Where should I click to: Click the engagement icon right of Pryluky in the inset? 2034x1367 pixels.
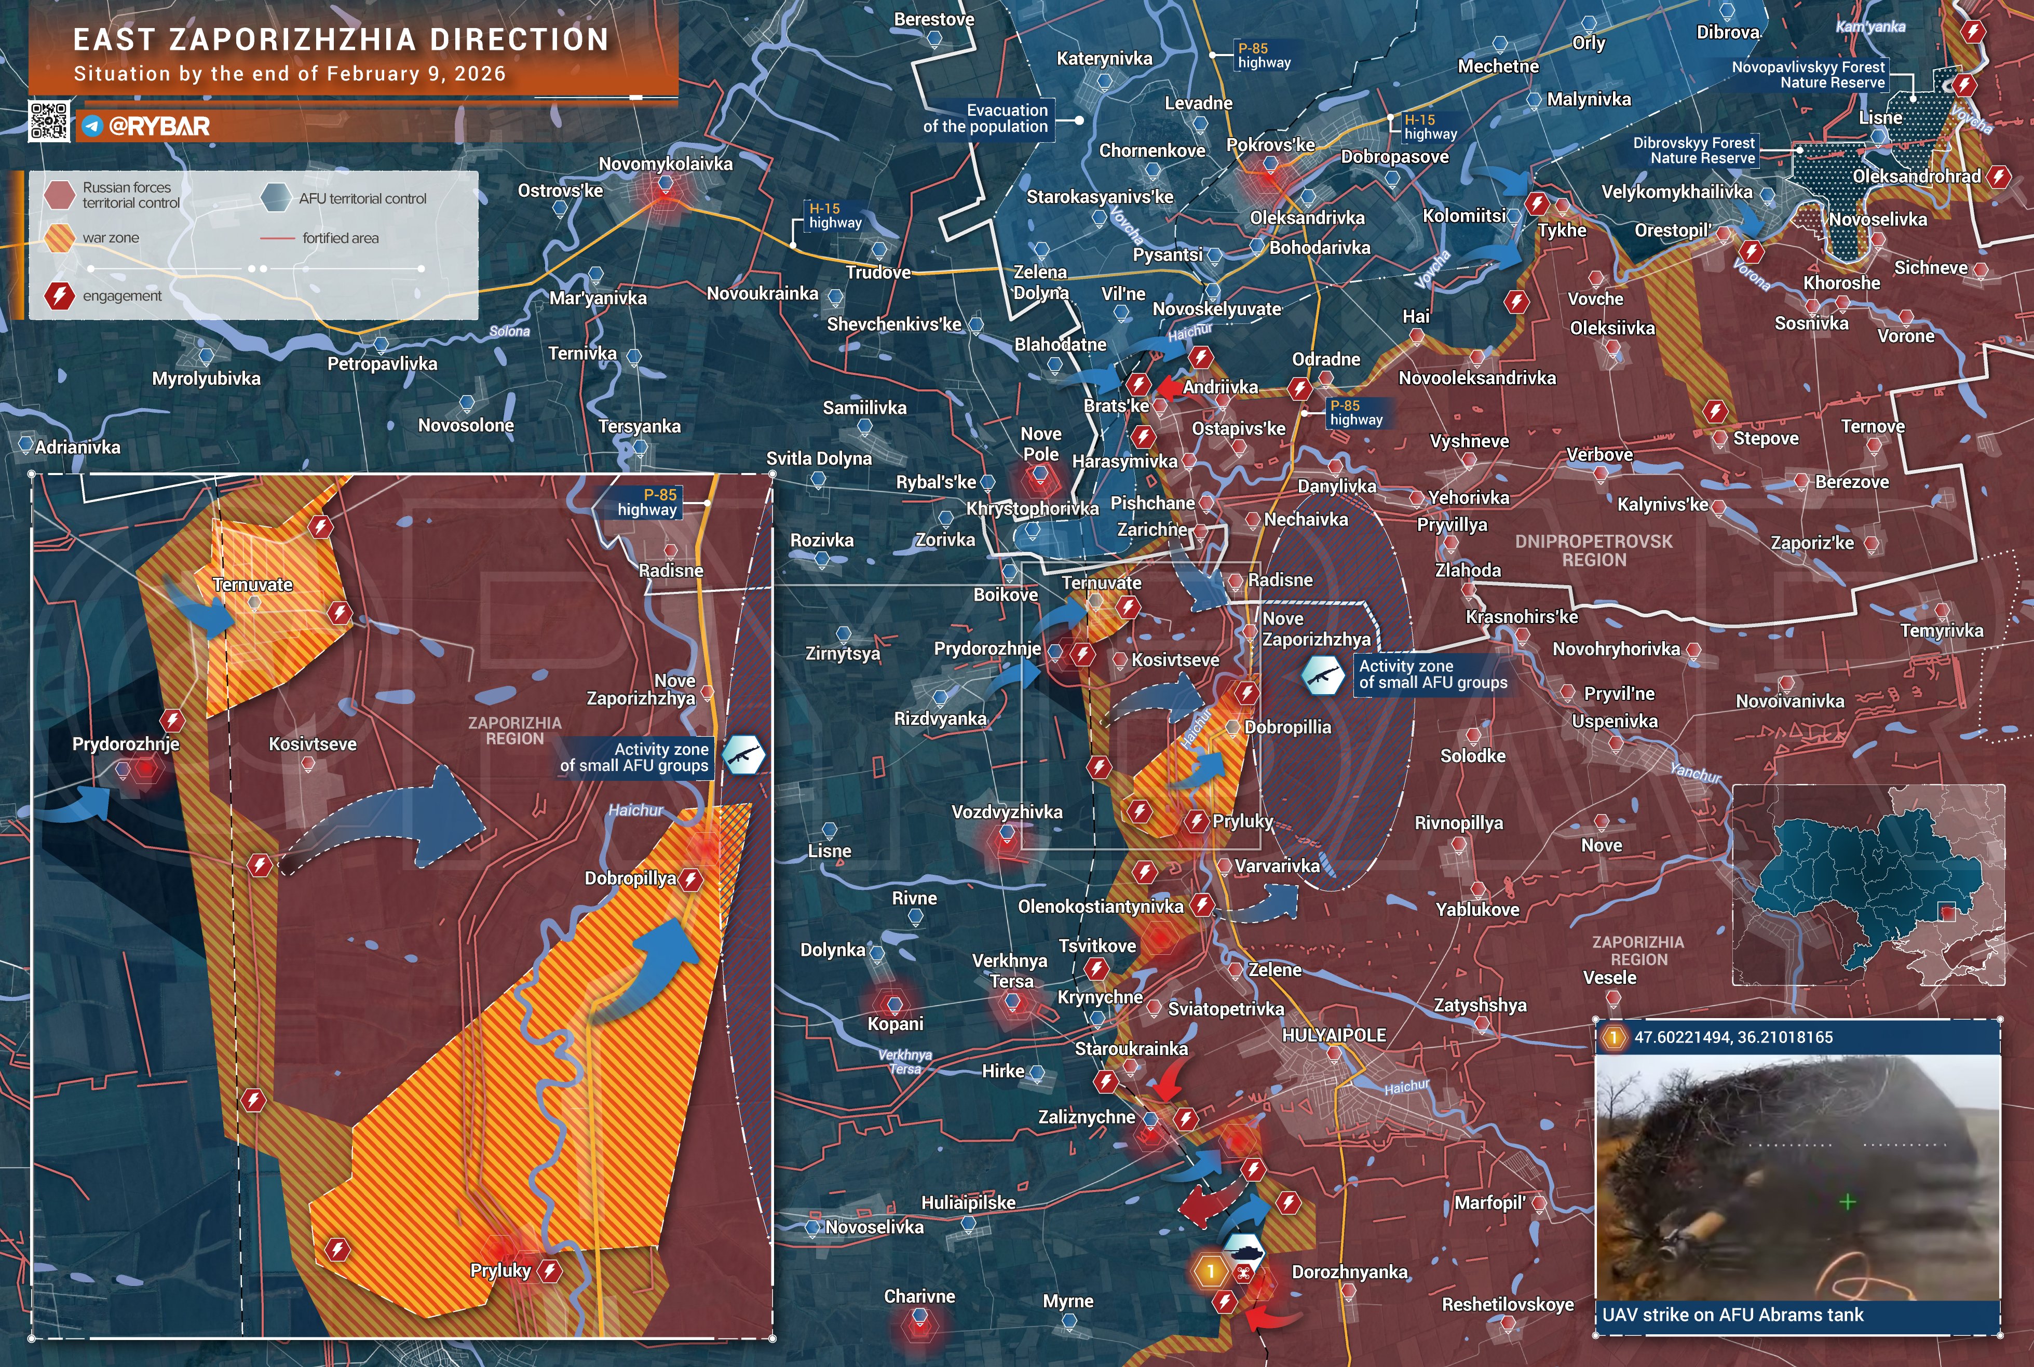(x=549, y=1271)
